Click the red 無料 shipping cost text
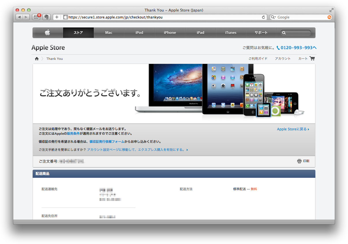348x244 pixels. coord(254,189)
